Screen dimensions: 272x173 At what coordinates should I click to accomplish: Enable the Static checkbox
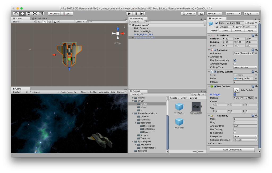246,23
